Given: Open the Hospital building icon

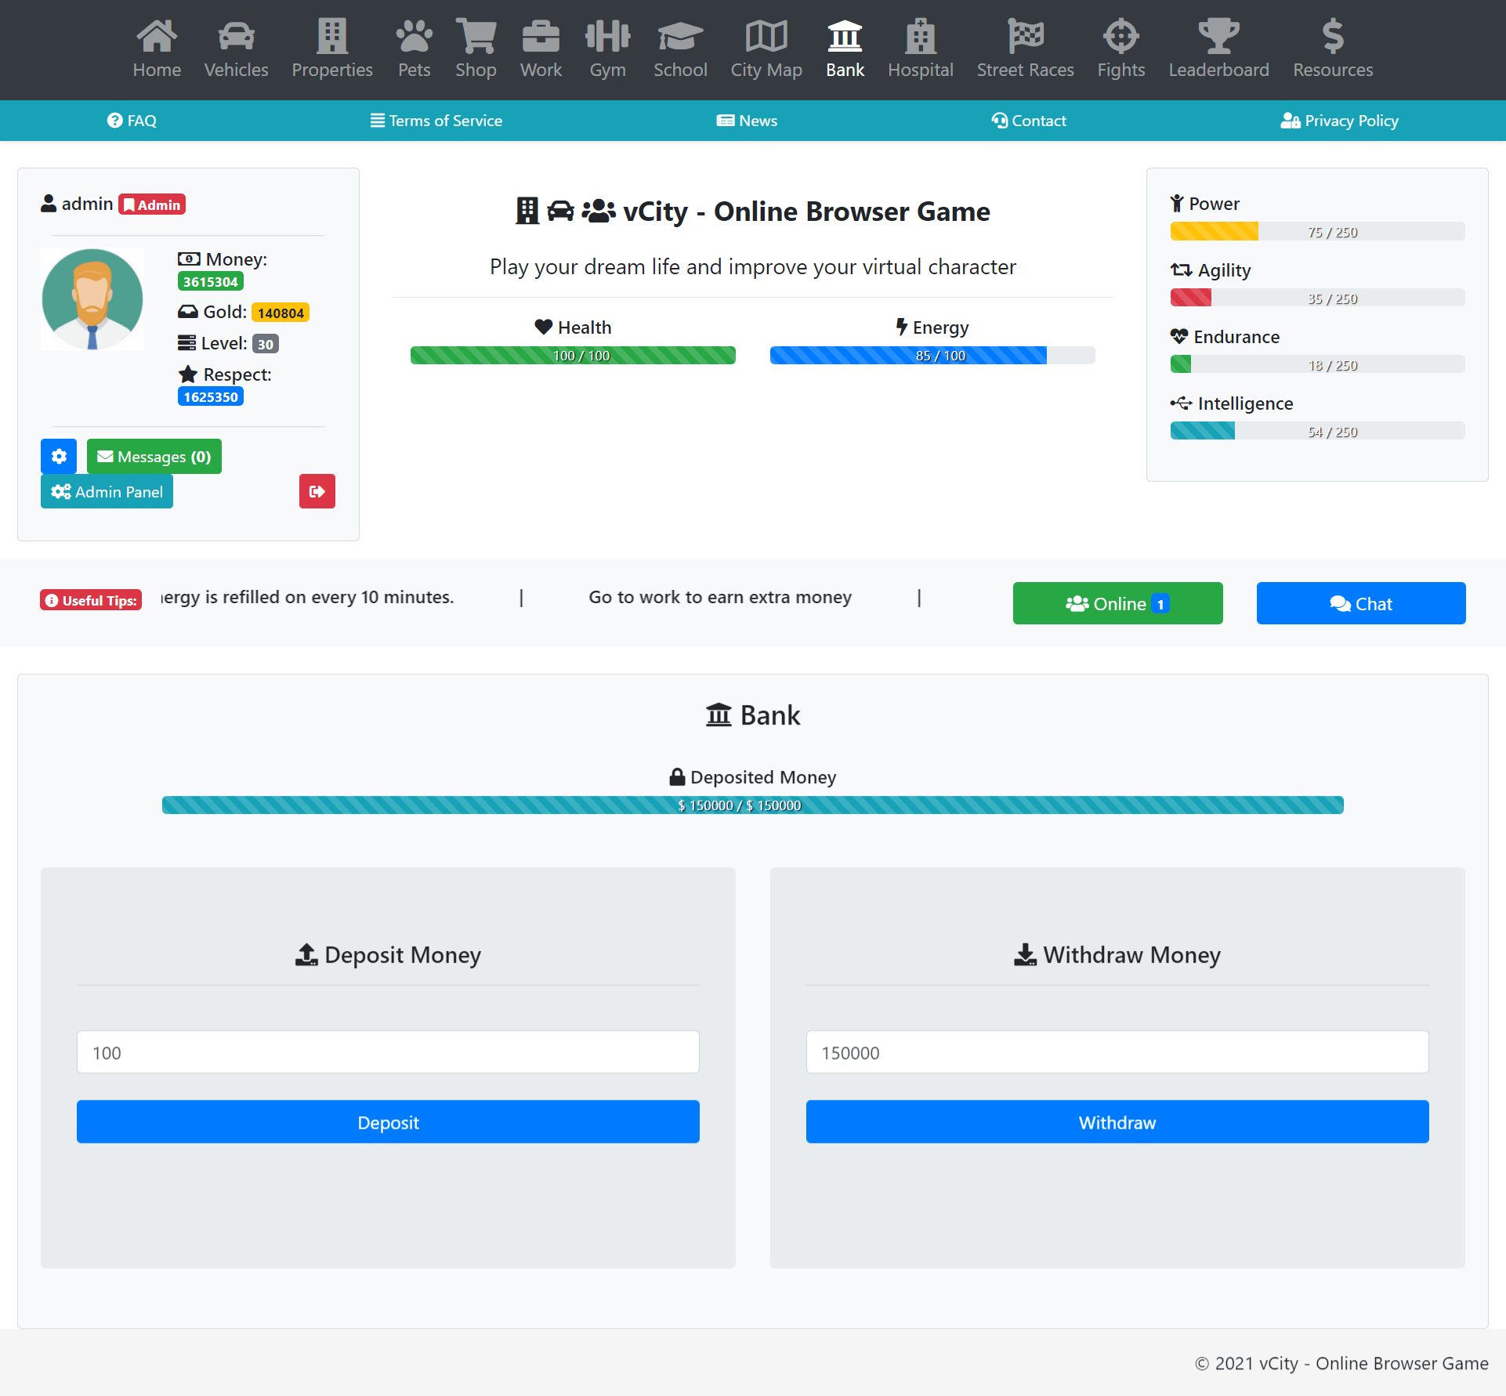Looking at the screenshot, I should click(x=920, y=37).
